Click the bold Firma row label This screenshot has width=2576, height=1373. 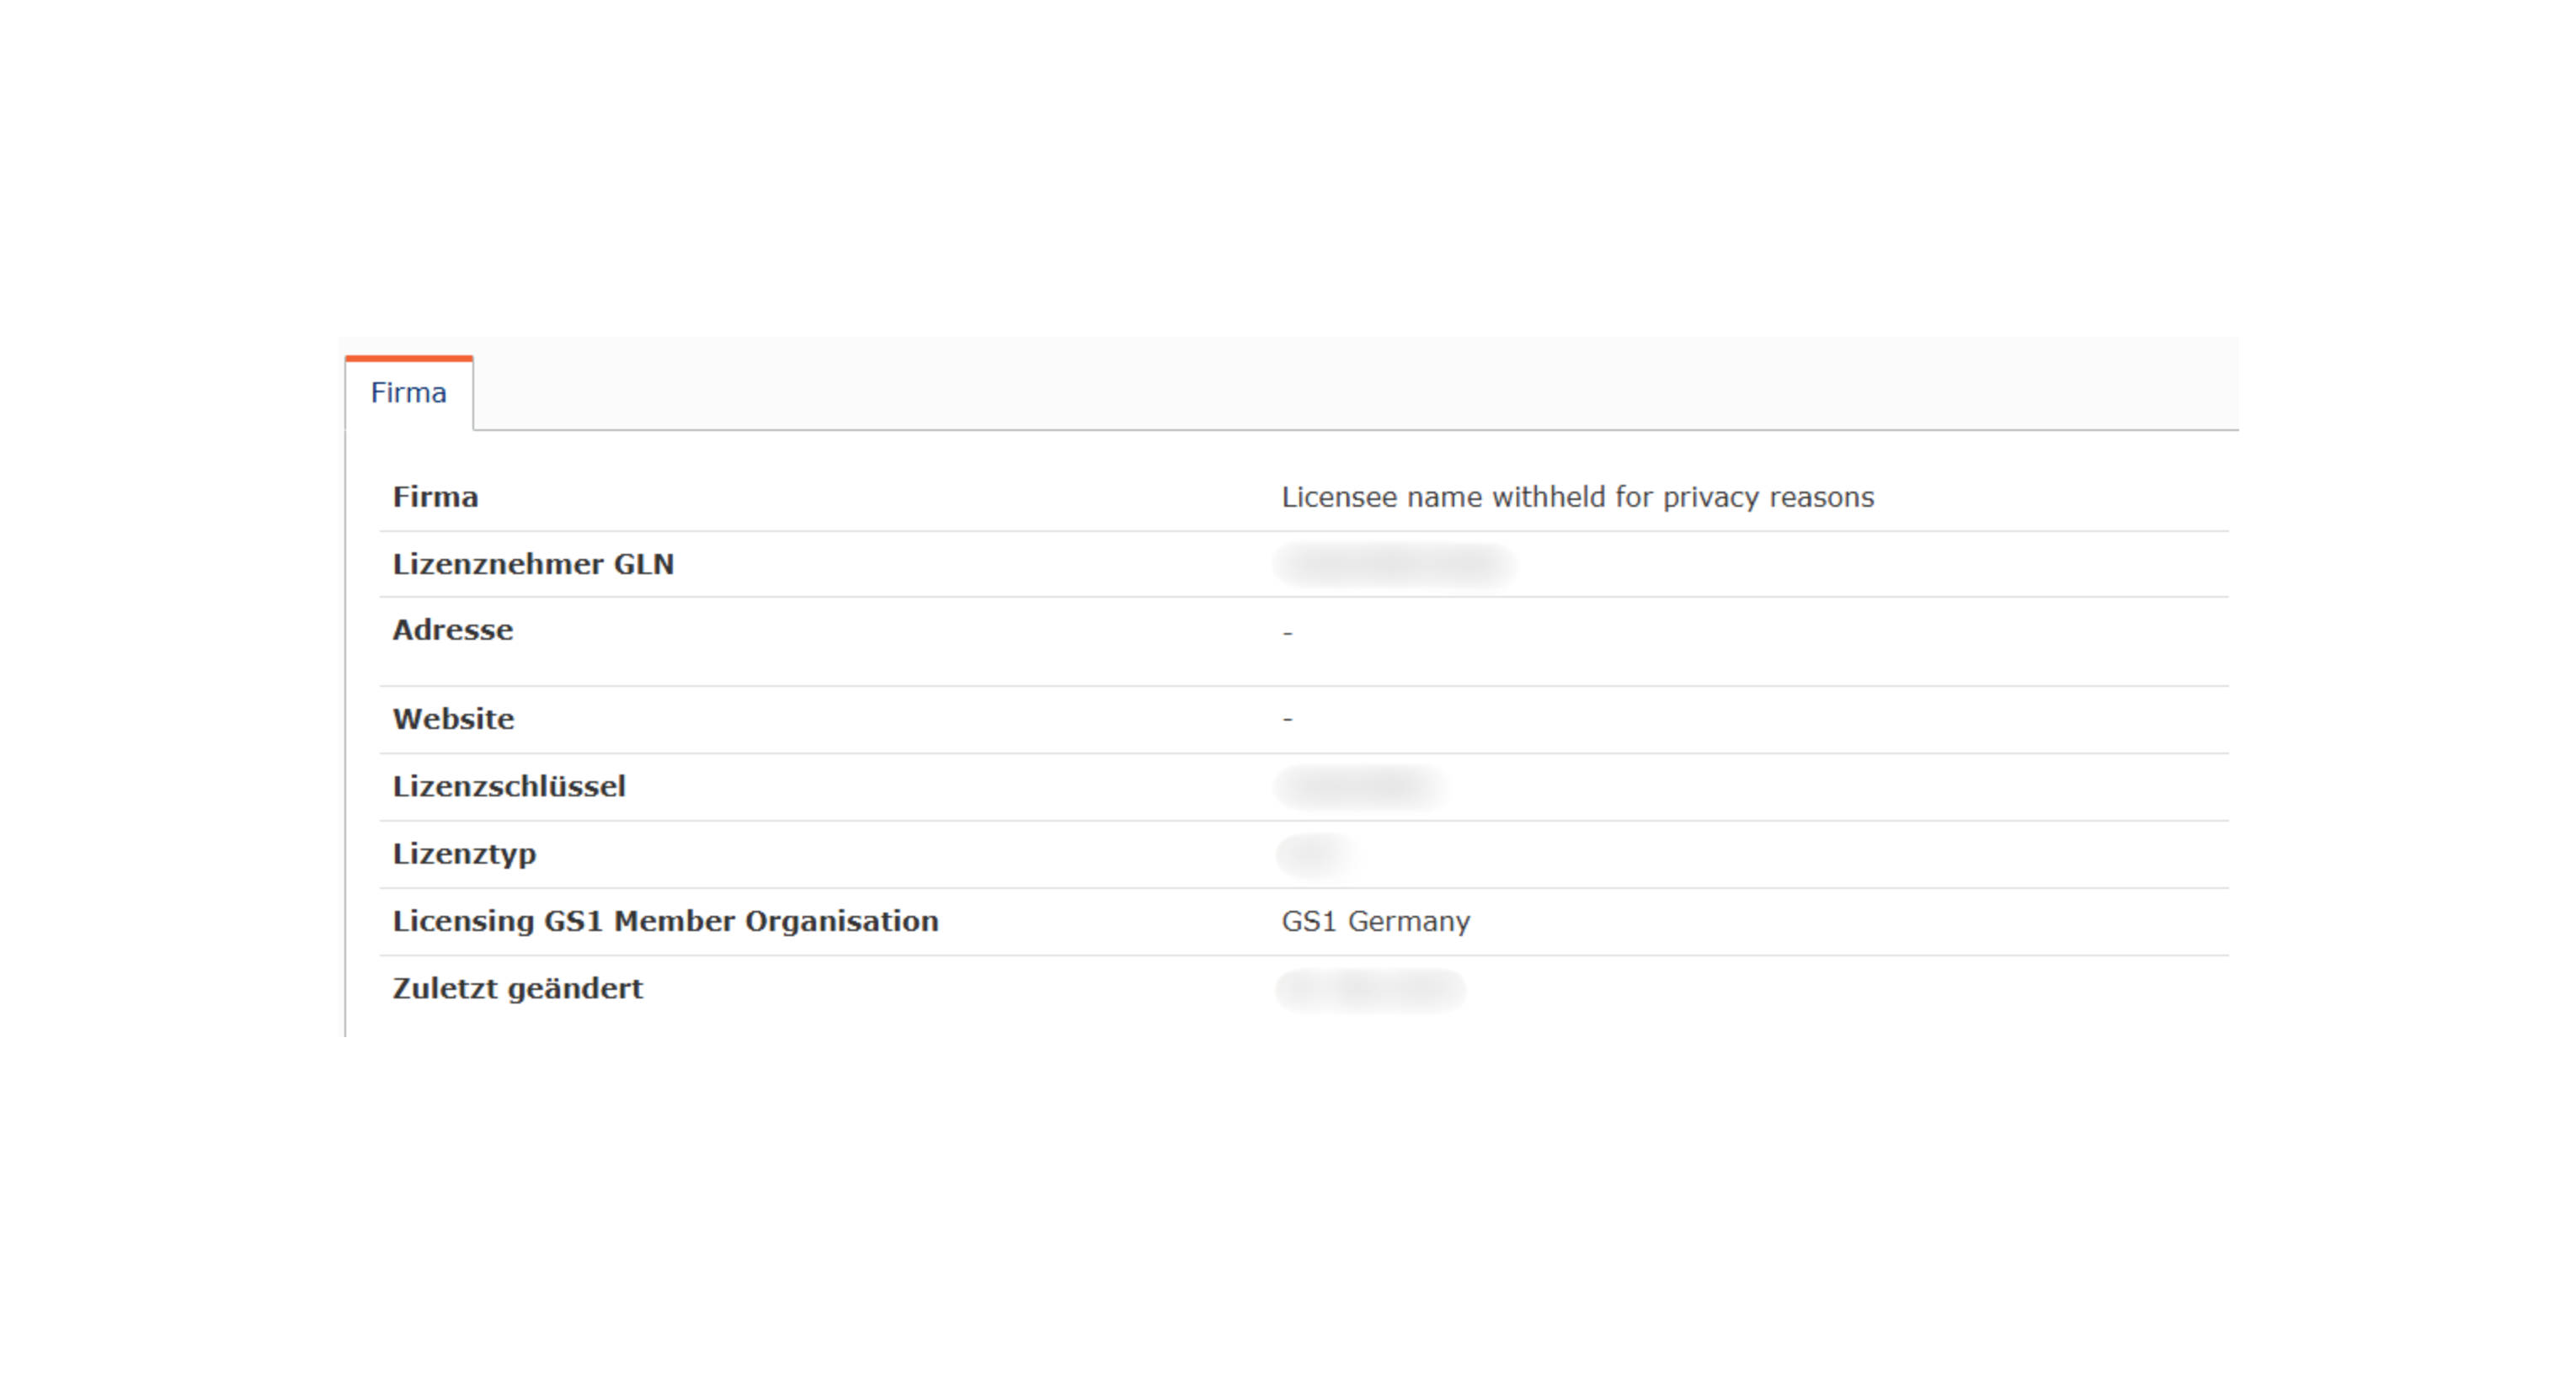pos(435,497)
